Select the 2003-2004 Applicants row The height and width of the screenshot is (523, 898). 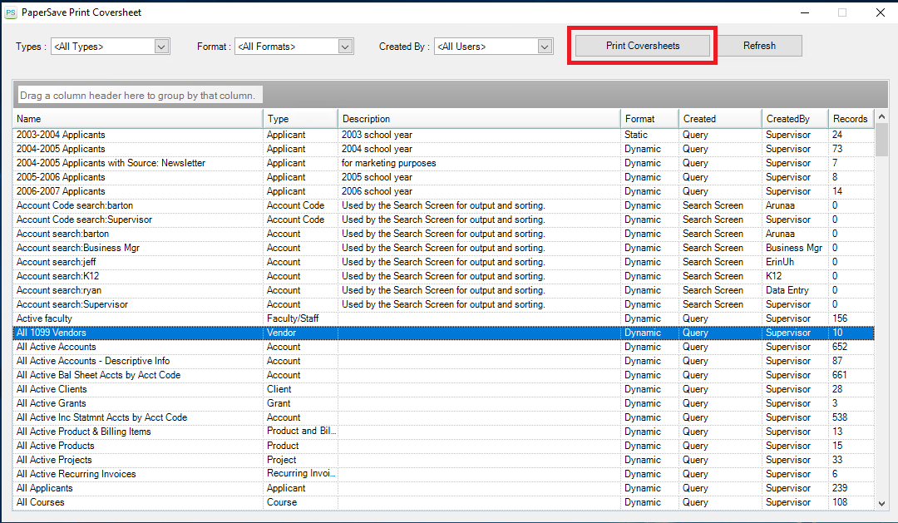pyautogui.click(x=61, y=135)
